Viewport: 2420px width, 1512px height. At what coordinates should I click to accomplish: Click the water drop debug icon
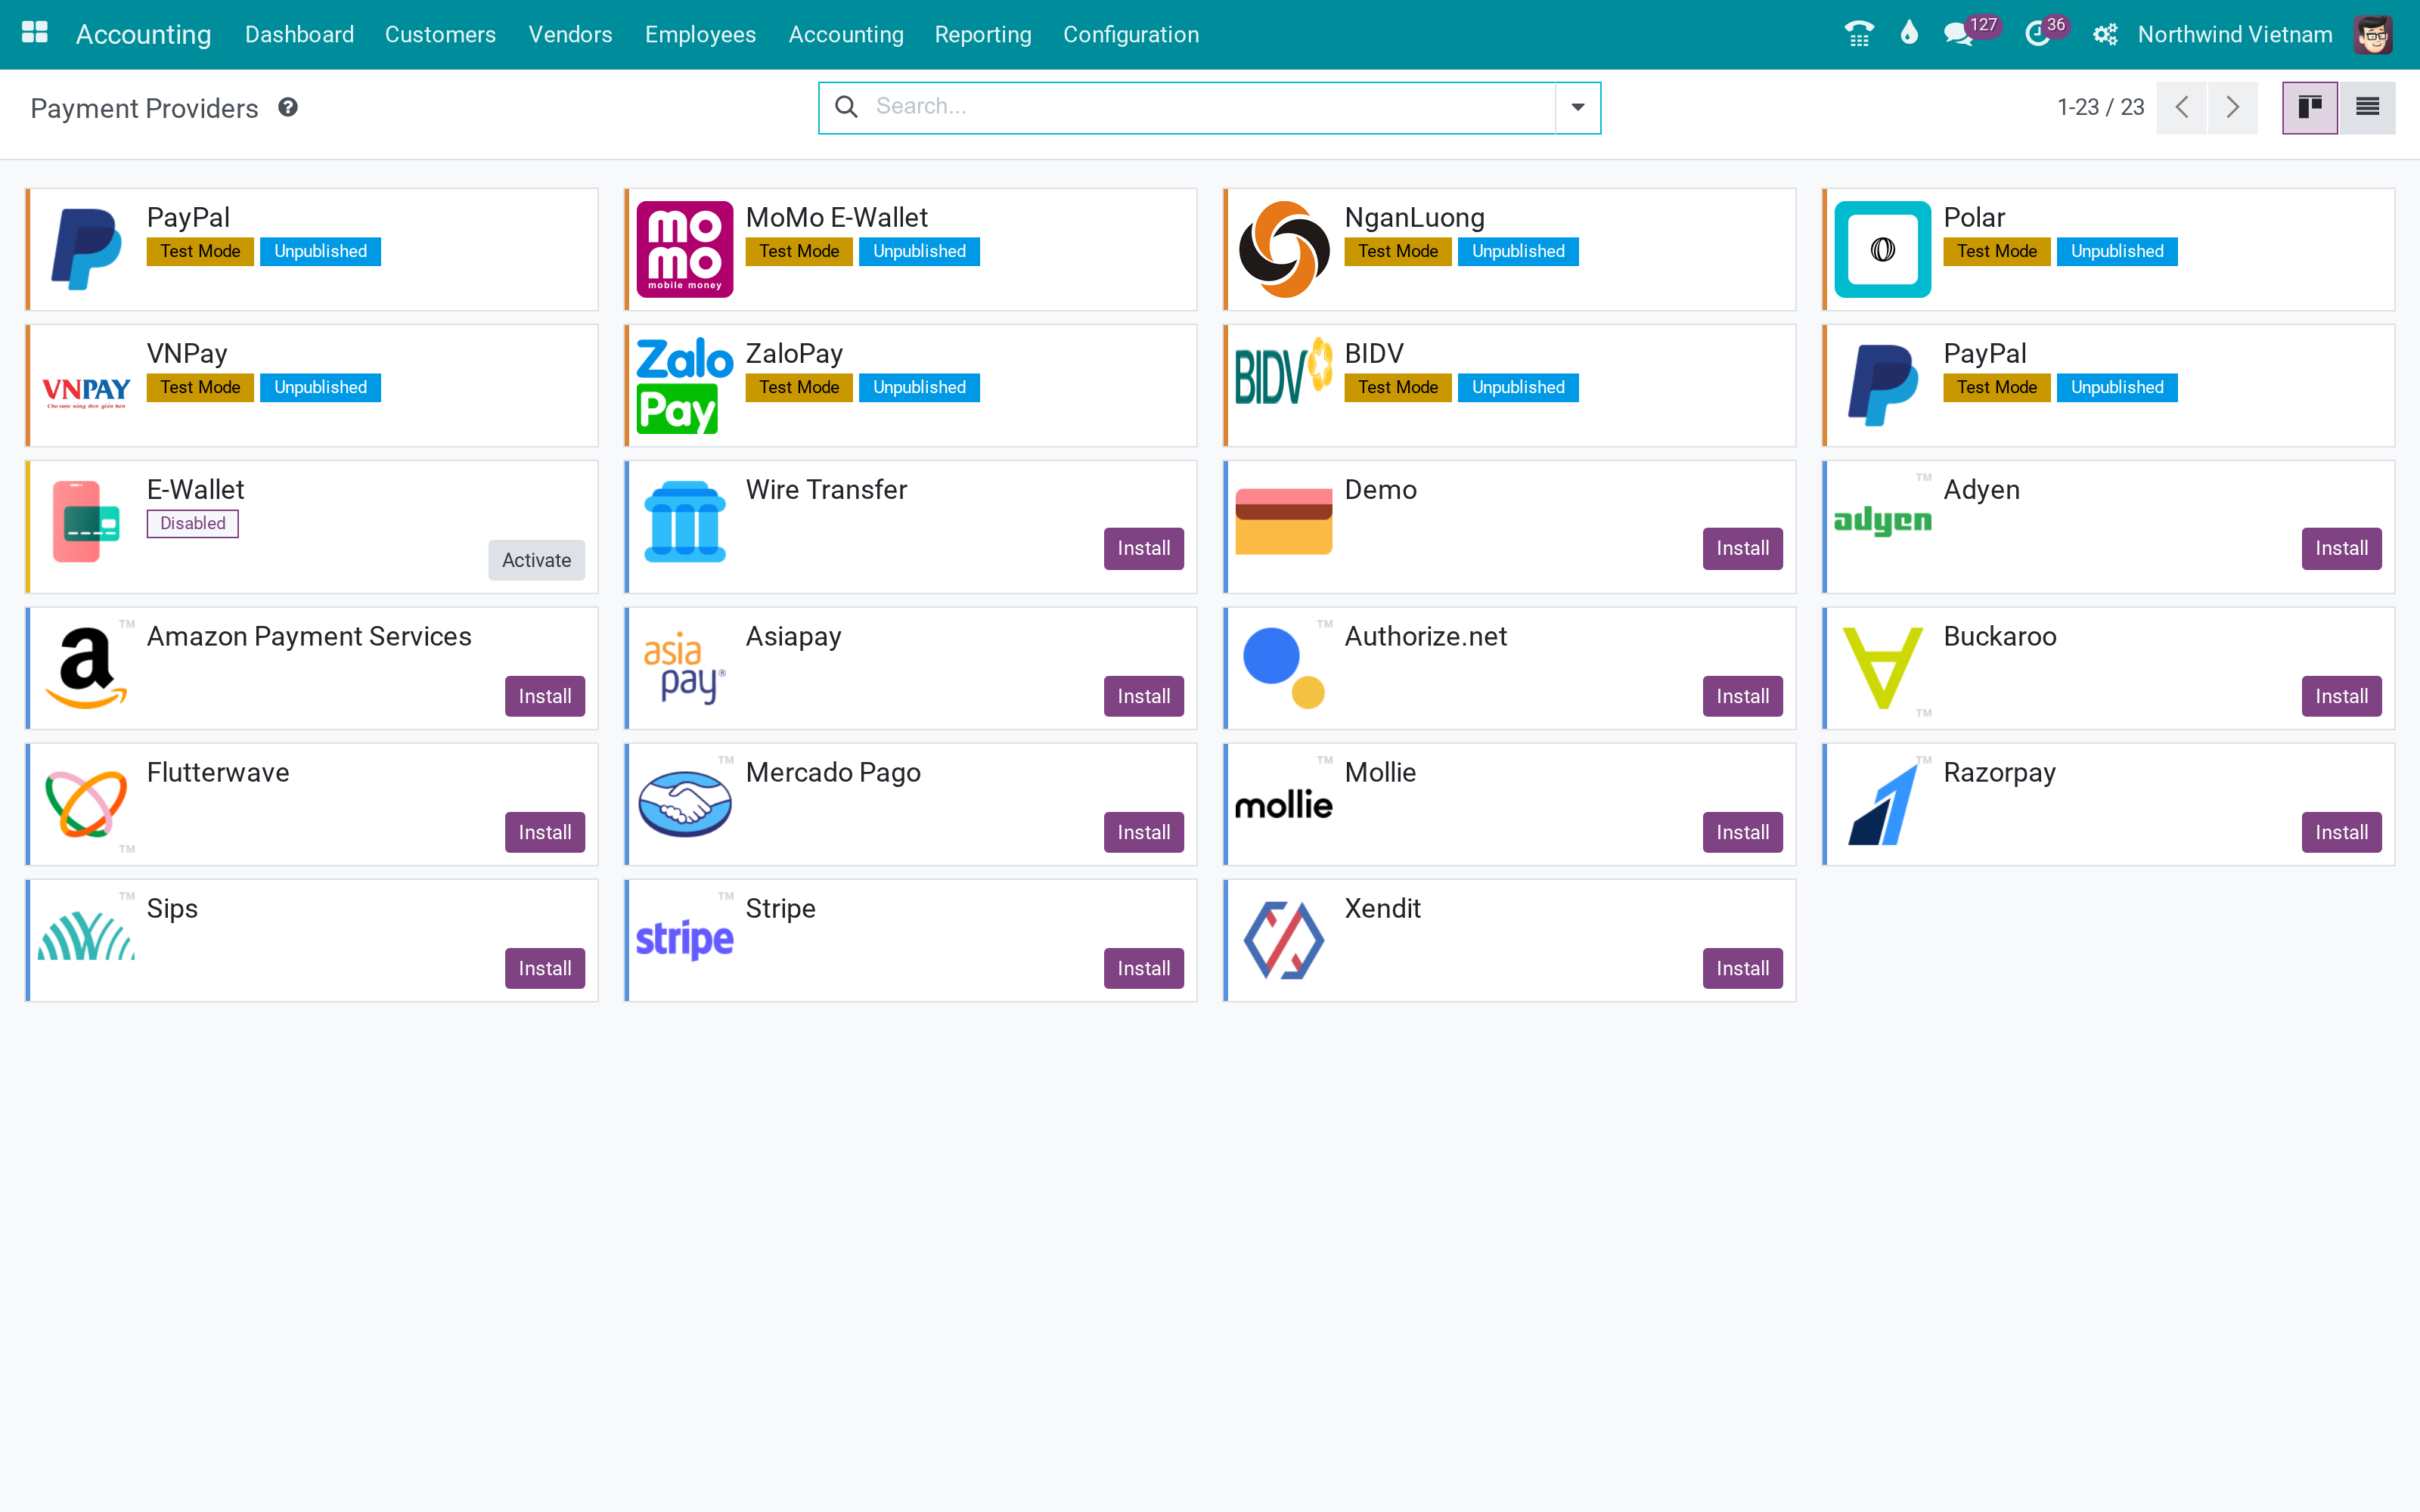pyautogui.click(x=1909, y=34)
